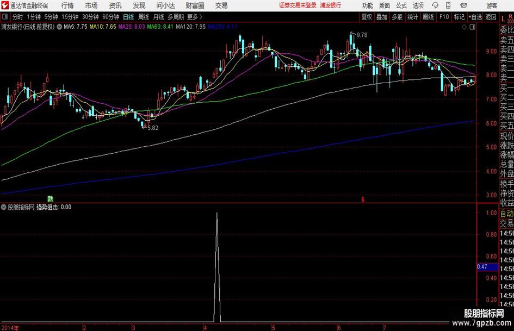Open the 选项 menu

[x=418, y=5]
